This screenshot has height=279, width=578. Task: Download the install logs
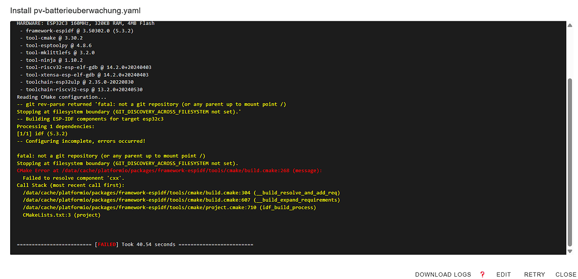[x=443, y=274]
